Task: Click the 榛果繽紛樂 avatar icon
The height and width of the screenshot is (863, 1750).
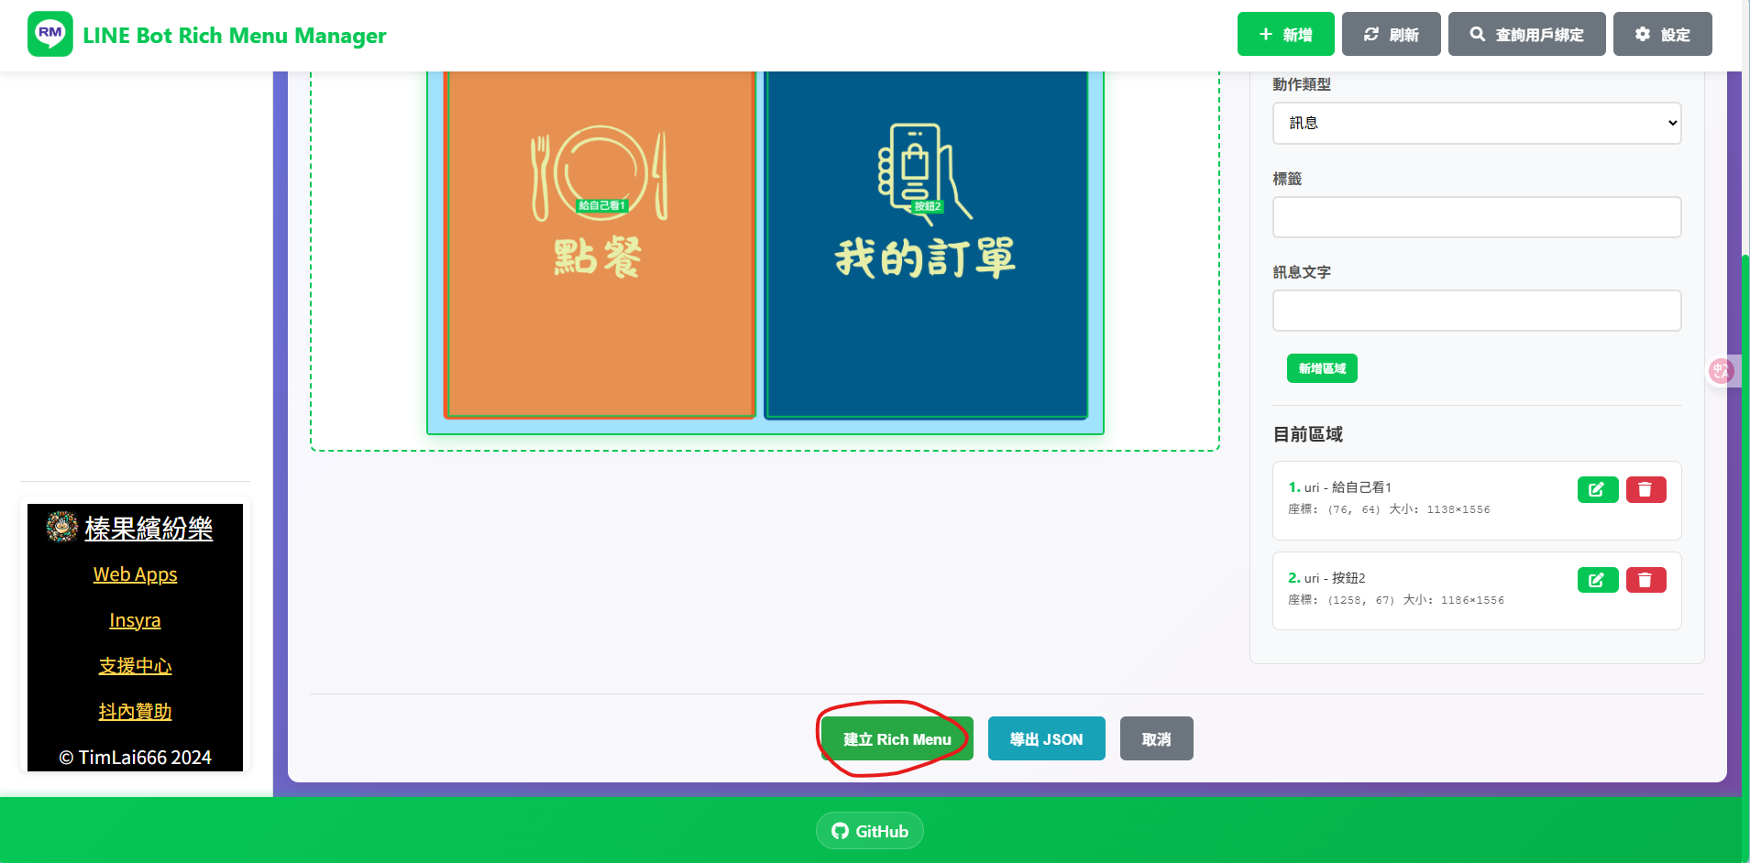Action: tap(62, 527)
